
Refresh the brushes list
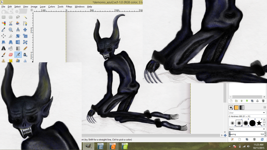click(x=262, y=139)
